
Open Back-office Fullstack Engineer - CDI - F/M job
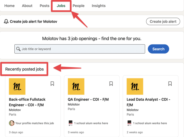(27, 102)
